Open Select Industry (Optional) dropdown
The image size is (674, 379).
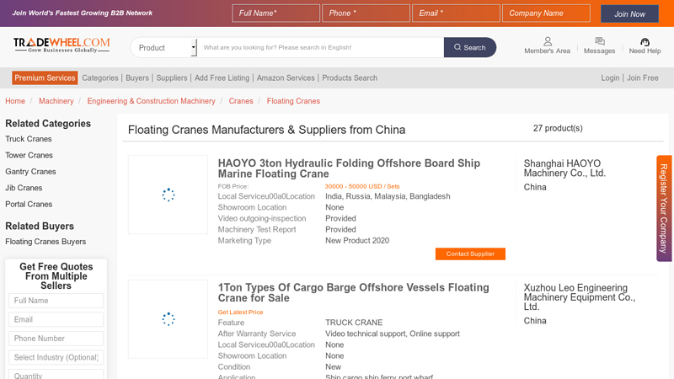click(56, 357)
